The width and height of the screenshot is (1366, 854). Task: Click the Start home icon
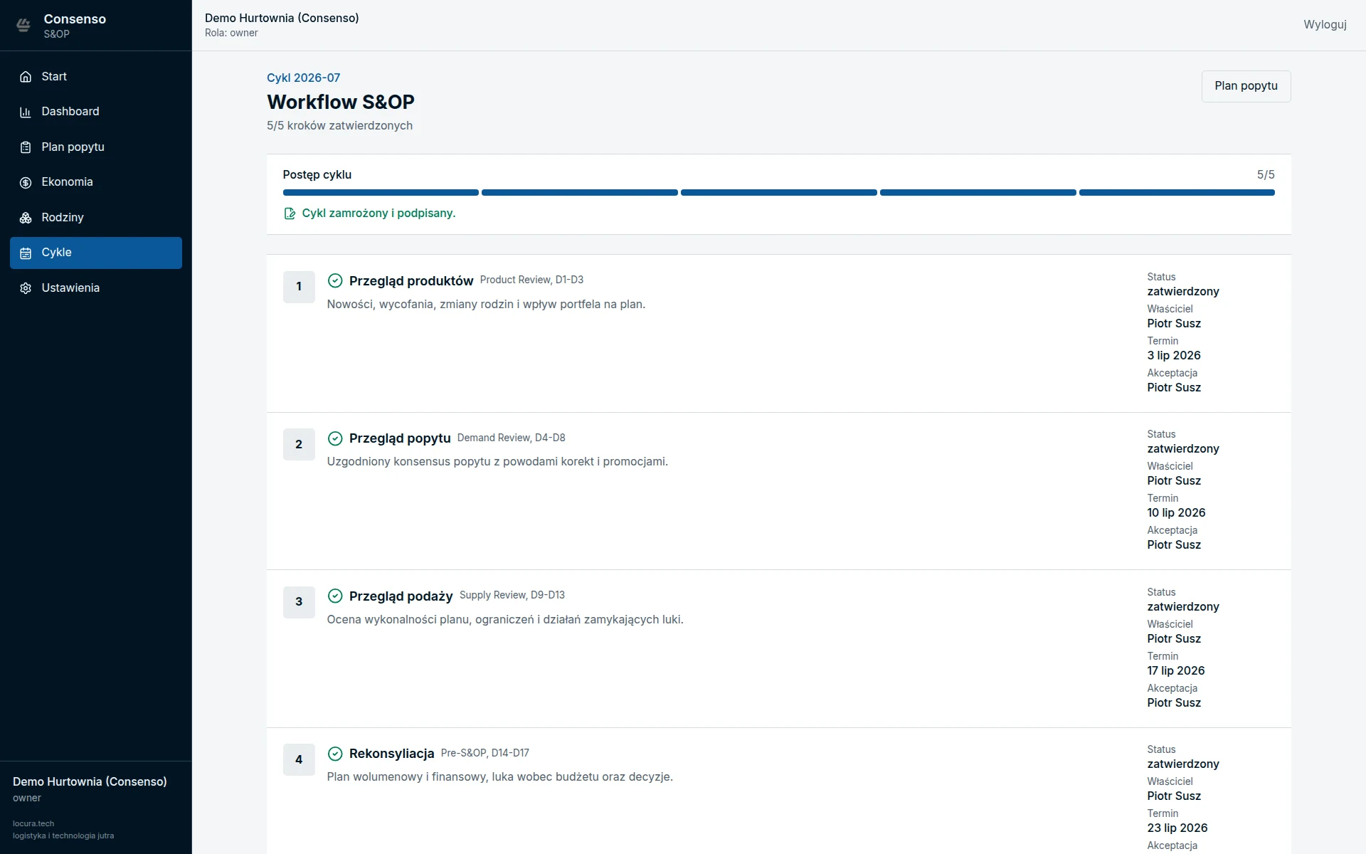26,77
